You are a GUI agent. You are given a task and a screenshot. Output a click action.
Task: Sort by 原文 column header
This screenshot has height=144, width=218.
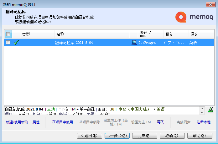176,34
